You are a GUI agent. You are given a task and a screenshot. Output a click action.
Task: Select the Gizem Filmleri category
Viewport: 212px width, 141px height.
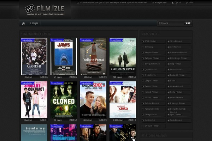click(179, 86)
